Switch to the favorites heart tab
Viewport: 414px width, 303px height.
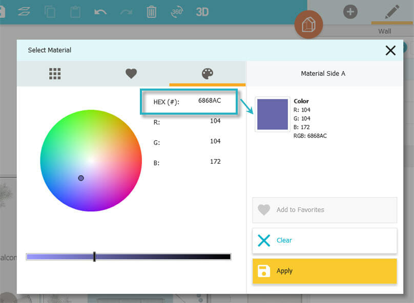tap(131, 74)
